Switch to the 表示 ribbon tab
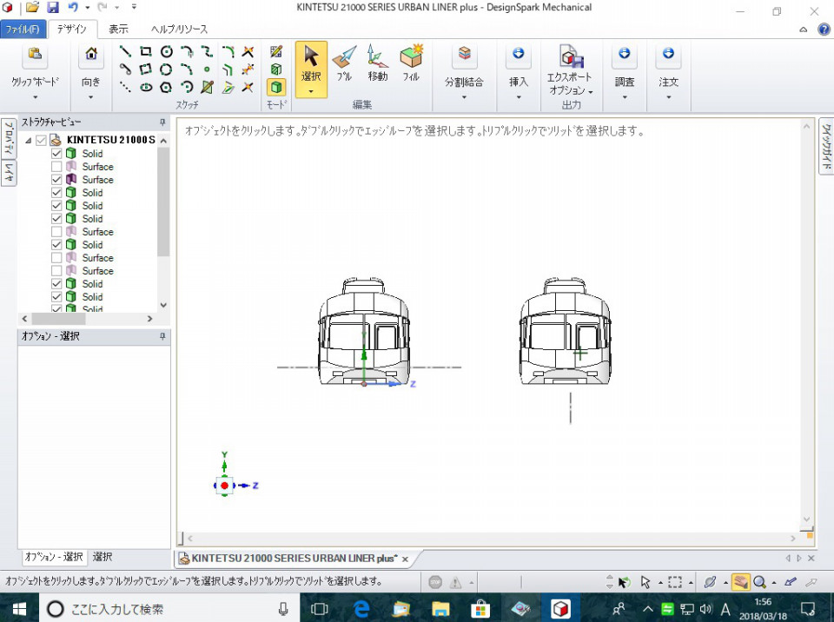The height and width of the screenshot is (622, 834). [118, 30]
